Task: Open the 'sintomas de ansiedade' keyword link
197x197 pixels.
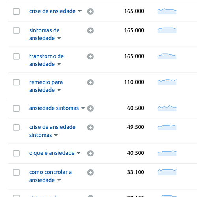Action: coord(44,34)
